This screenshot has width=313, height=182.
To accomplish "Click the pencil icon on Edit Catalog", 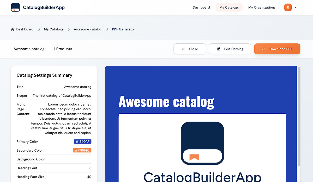I will pyautogui.click(x=219, y=49).
